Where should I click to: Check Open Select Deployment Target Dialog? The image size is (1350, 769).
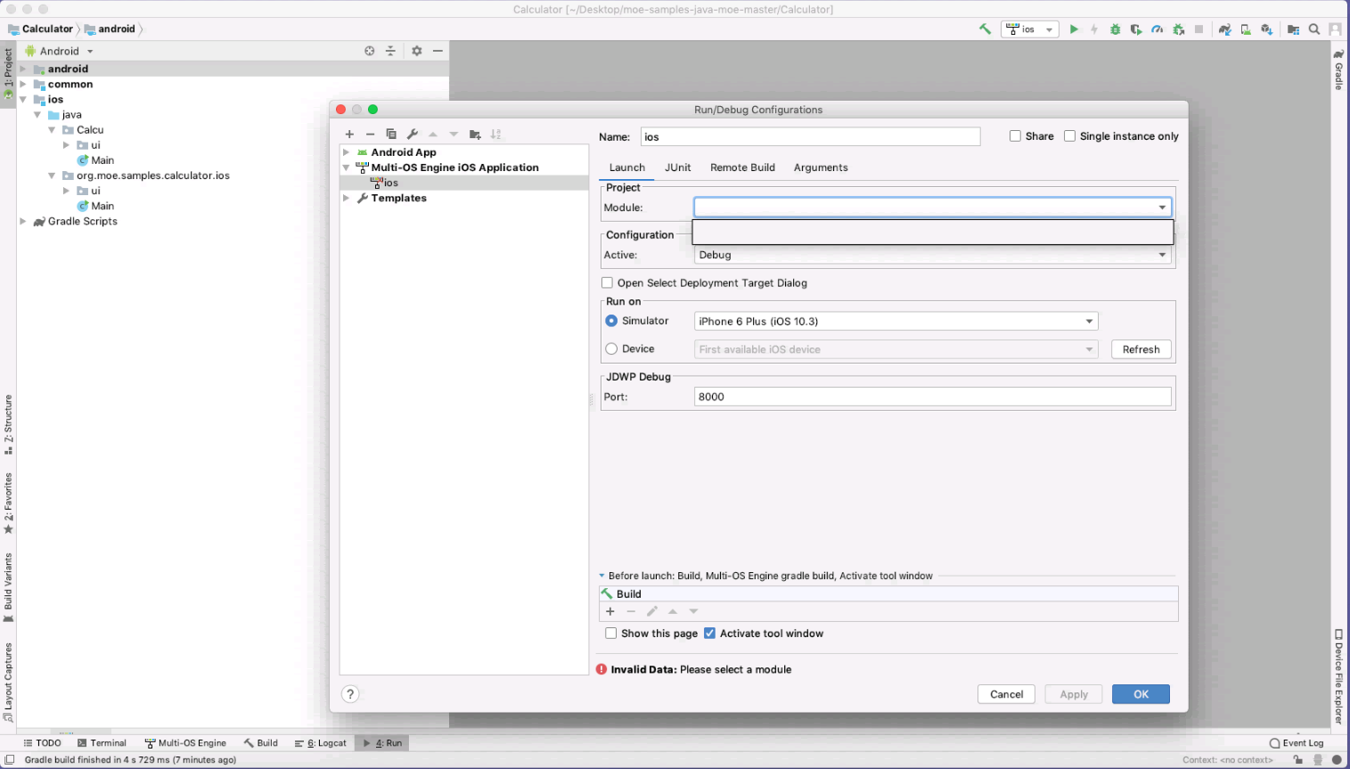pos(607,282)
